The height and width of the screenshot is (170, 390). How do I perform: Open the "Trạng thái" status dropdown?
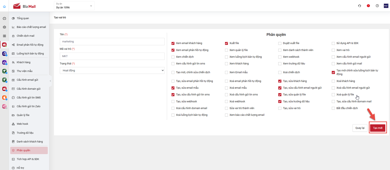coord(112,70)
